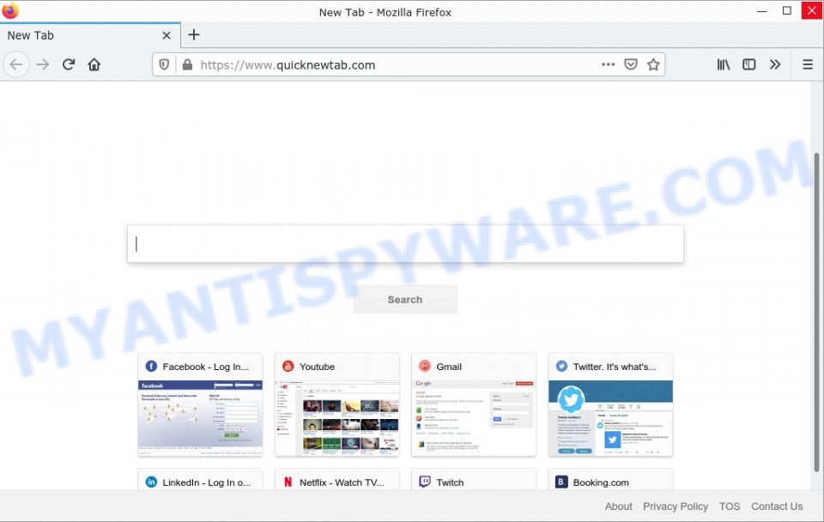Maximize the Firefox window
This screenshot has width=824, height=522.
(787, 11)
